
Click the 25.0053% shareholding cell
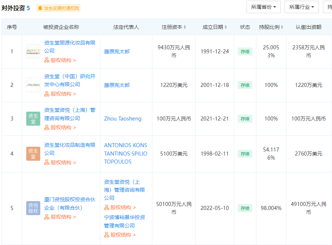pyautogui.click(x=271, y=51)
